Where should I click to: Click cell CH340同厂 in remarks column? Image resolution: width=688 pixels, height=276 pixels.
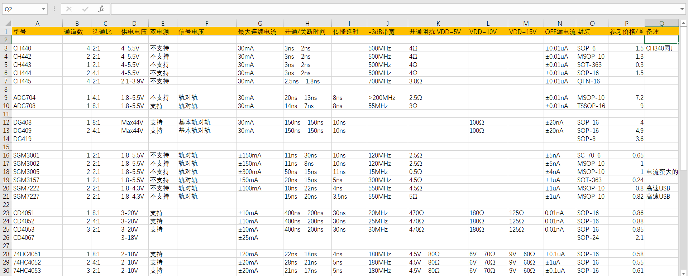661,48
